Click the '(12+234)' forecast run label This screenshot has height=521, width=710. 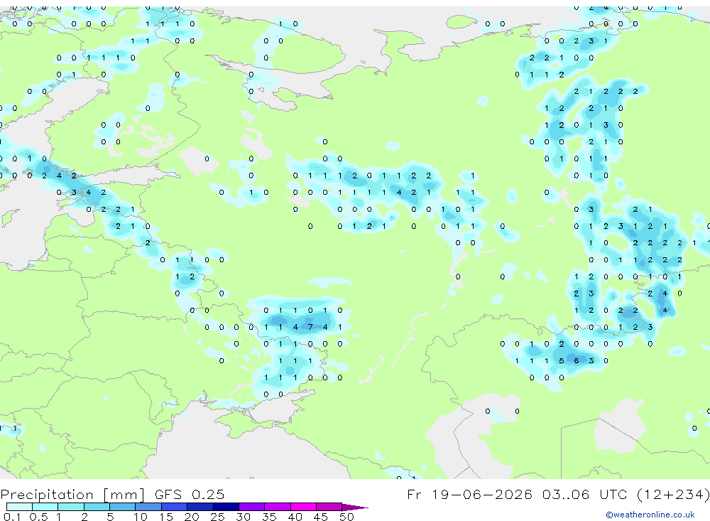tap(673, 494)
